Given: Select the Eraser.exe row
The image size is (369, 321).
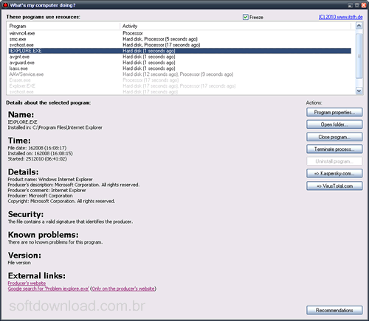Looking at the screenshot, I should tap(180, 80).
